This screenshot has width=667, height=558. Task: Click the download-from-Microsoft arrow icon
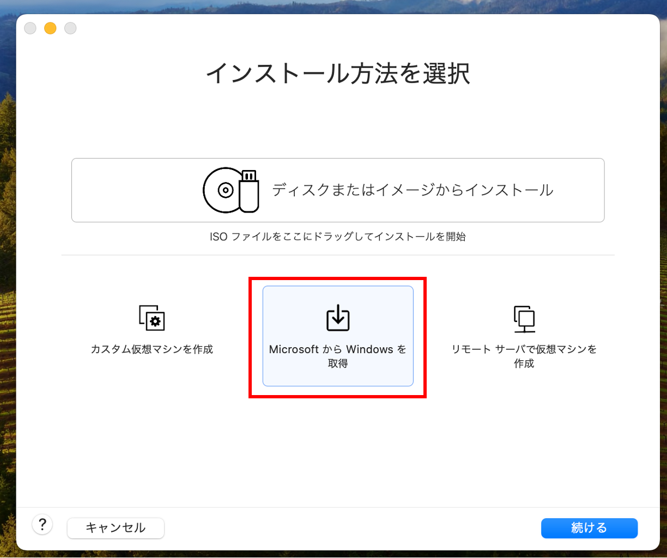[338, 318]
